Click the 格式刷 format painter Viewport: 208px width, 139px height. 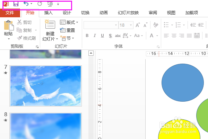26,38
